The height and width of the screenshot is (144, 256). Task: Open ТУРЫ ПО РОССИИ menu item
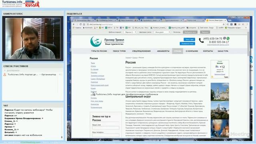(99, 51)
